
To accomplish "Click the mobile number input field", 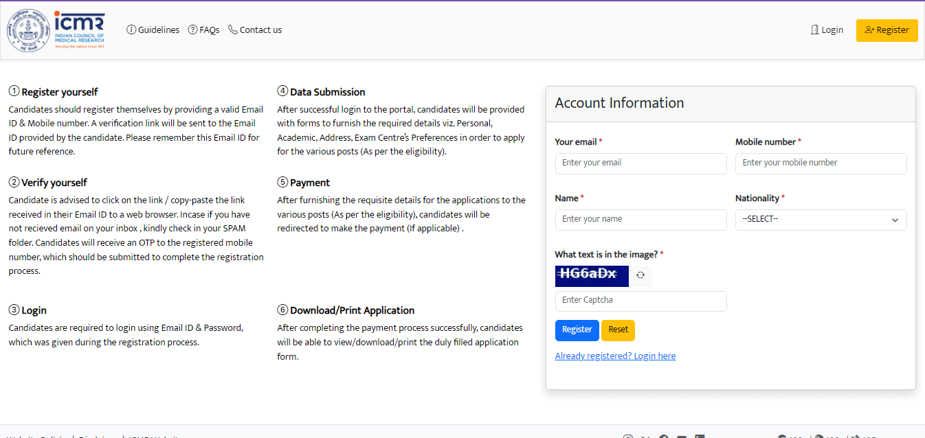I will tap(821, 163).
